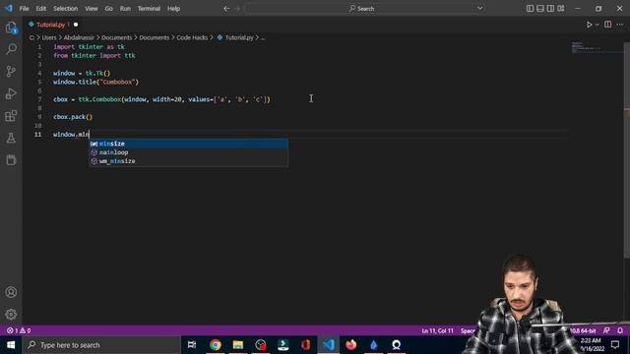Click Code Hacks breadcrumb folder
The image size is (630, 354).
[x=192, y=37]
